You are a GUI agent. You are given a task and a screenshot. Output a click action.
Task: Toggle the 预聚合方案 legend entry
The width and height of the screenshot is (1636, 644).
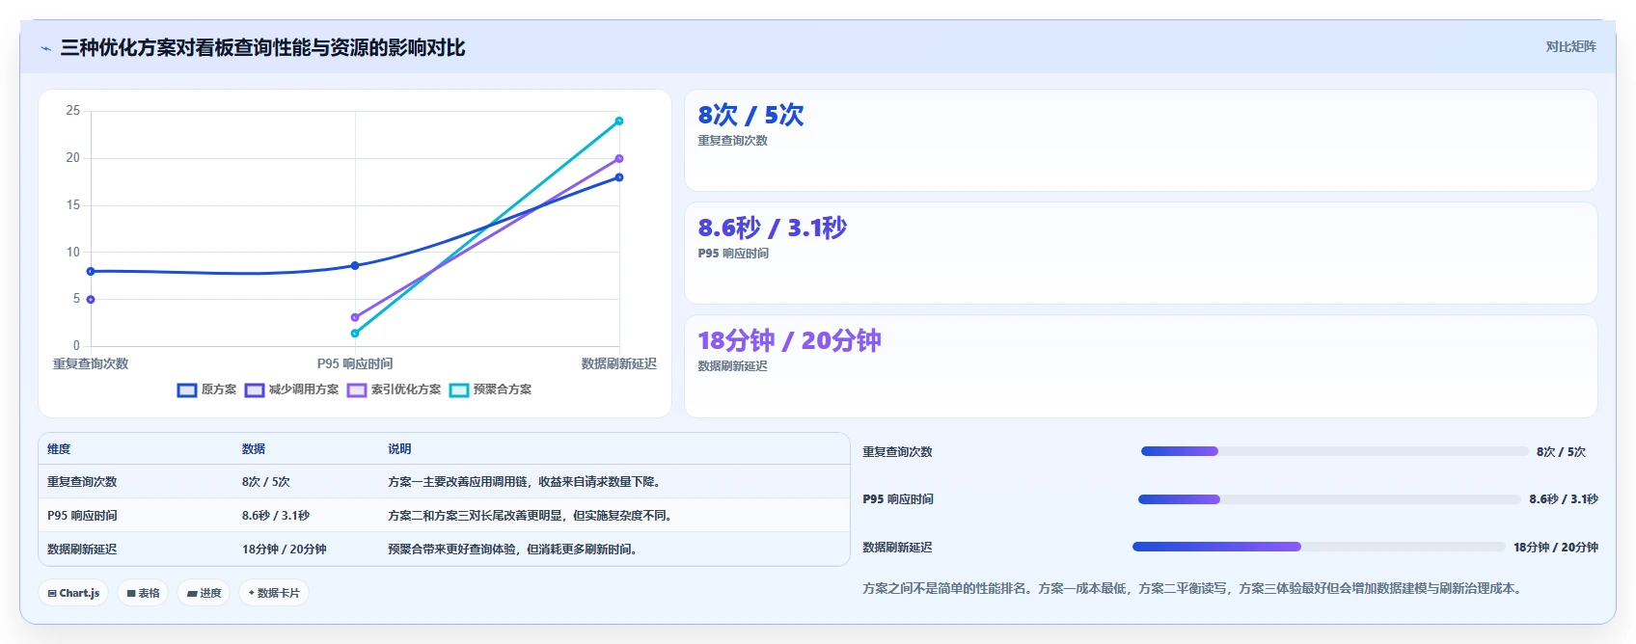[x=491, y=389]
